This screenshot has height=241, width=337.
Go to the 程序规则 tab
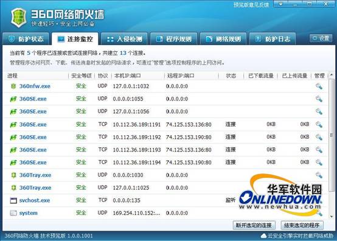tap(173, 39)
